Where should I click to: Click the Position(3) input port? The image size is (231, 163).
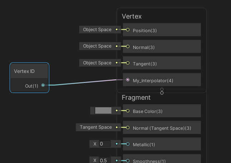pyautogui.click(x=128, y=30)
